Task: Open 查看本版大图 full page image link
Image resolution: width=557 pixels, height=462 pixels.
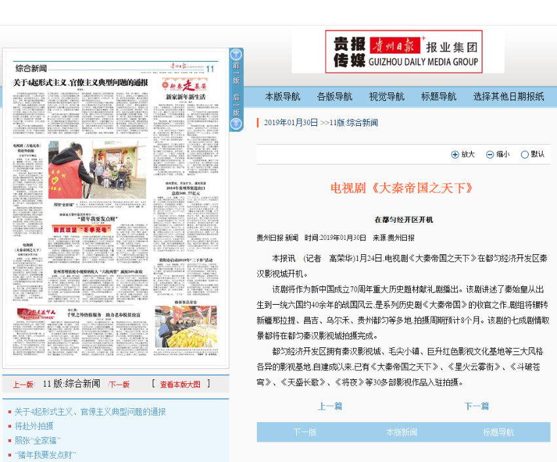Action: tap(180, 385)
